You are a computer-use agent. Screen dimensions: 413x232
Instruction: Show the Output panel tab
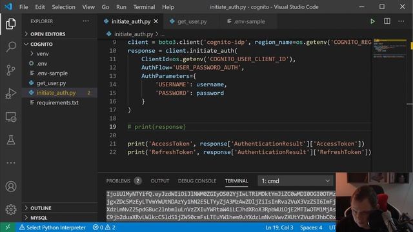[x=159, y=181]
